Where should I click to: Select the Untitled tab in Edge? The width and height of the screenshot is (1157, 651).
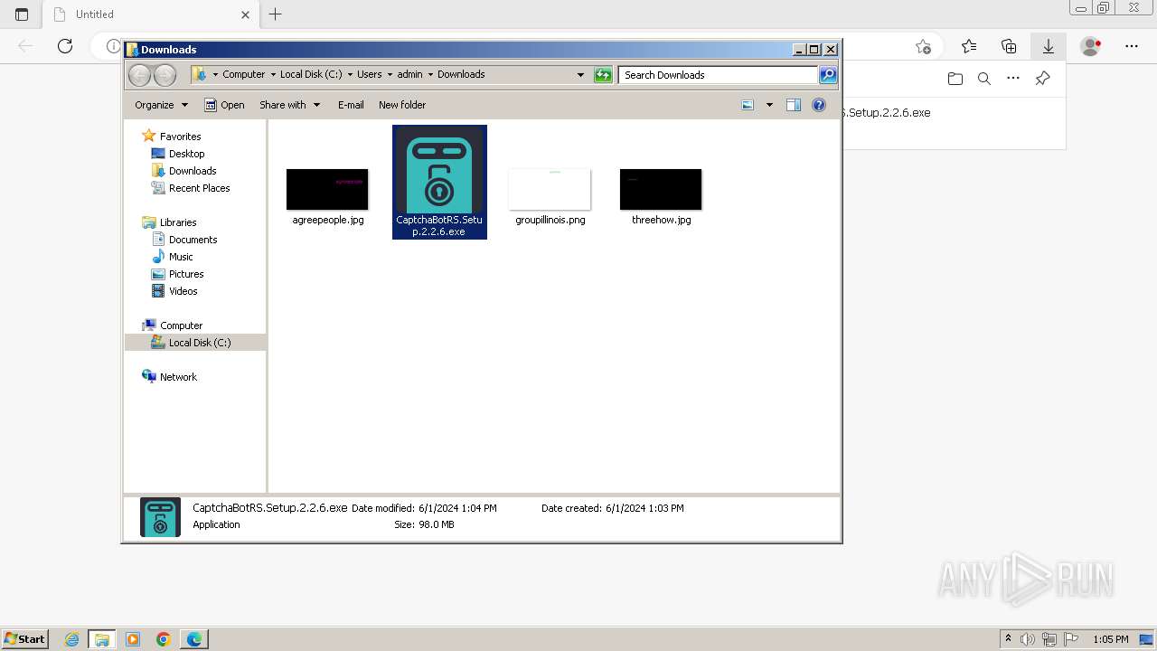[152, 14]
